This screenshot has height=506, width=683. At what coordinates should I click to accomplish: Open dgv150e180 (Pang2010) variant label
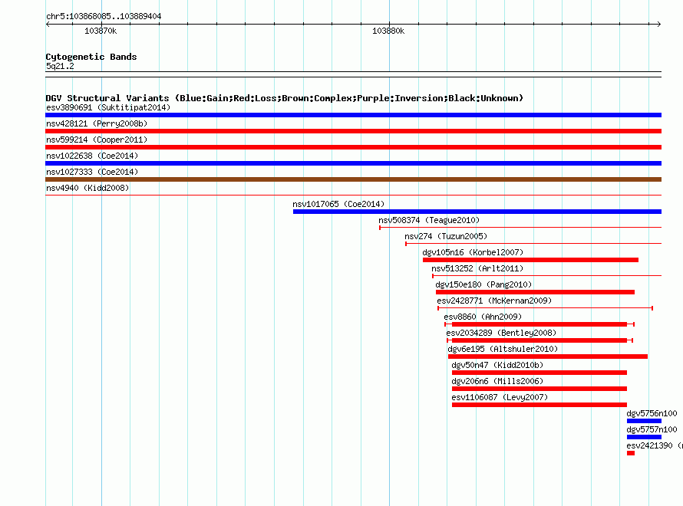click(x=484, y=284)
